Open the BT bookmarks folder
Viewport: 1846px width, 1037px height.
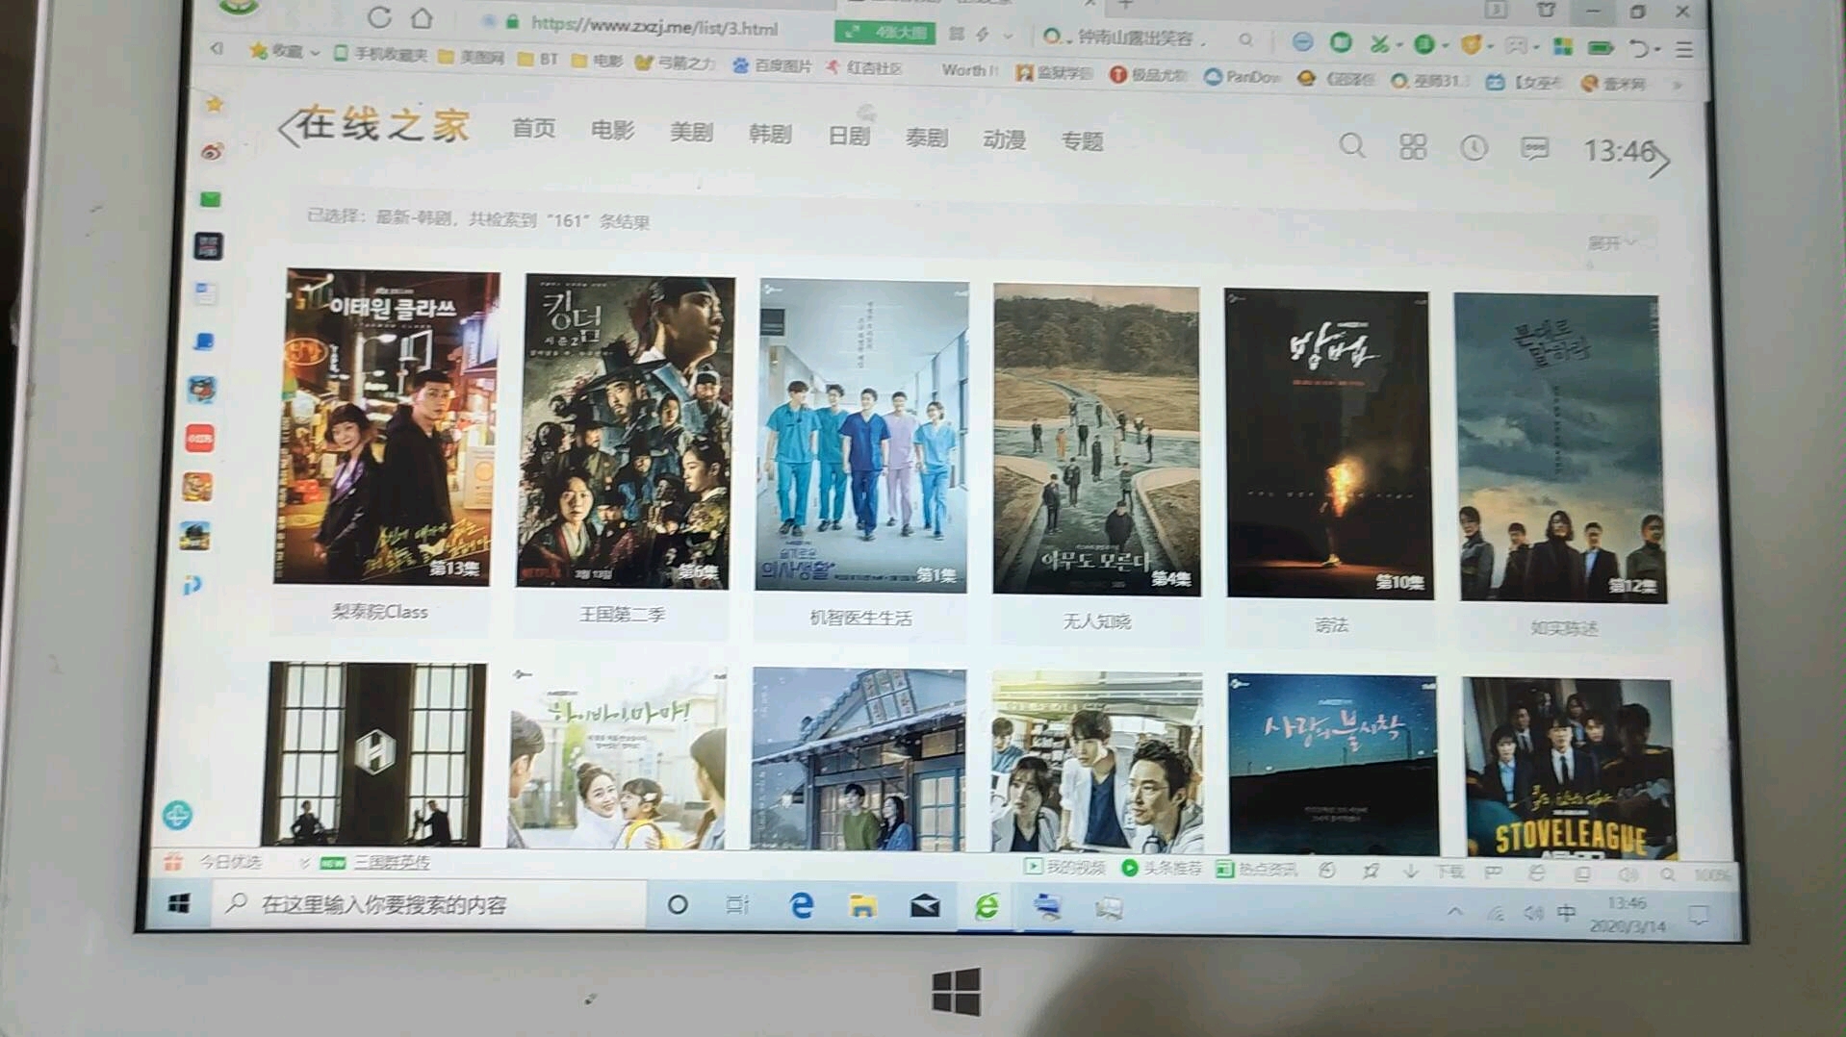click(x=538, y=59)
